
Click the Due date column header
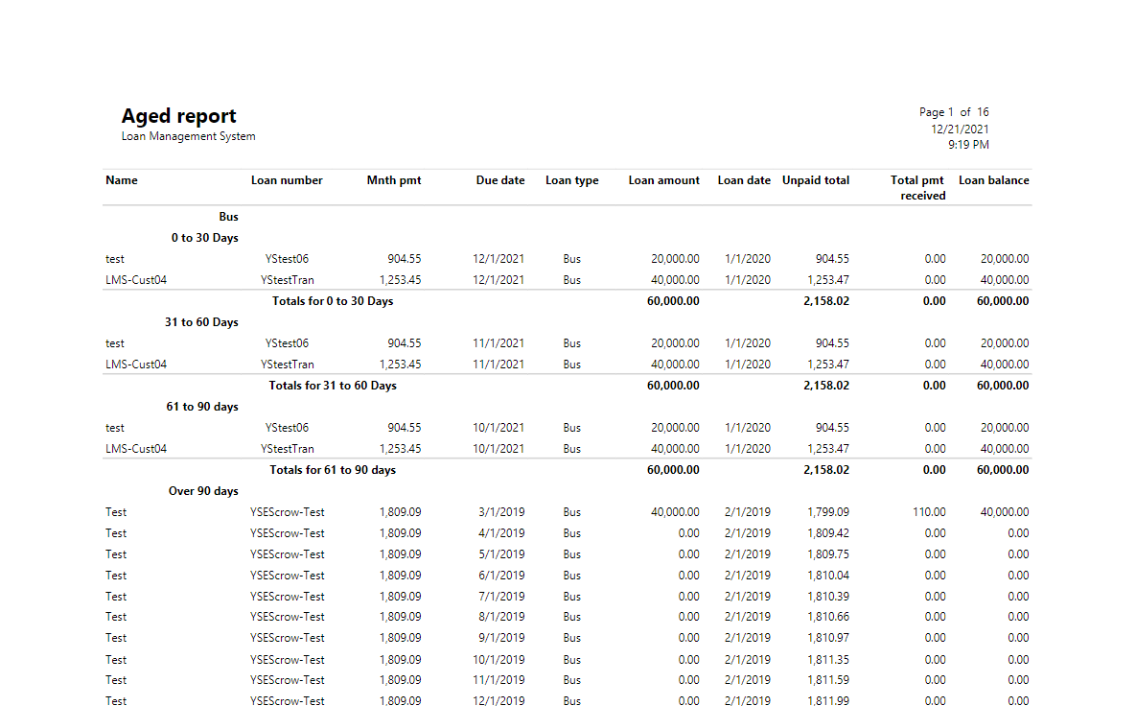point(499,180)
